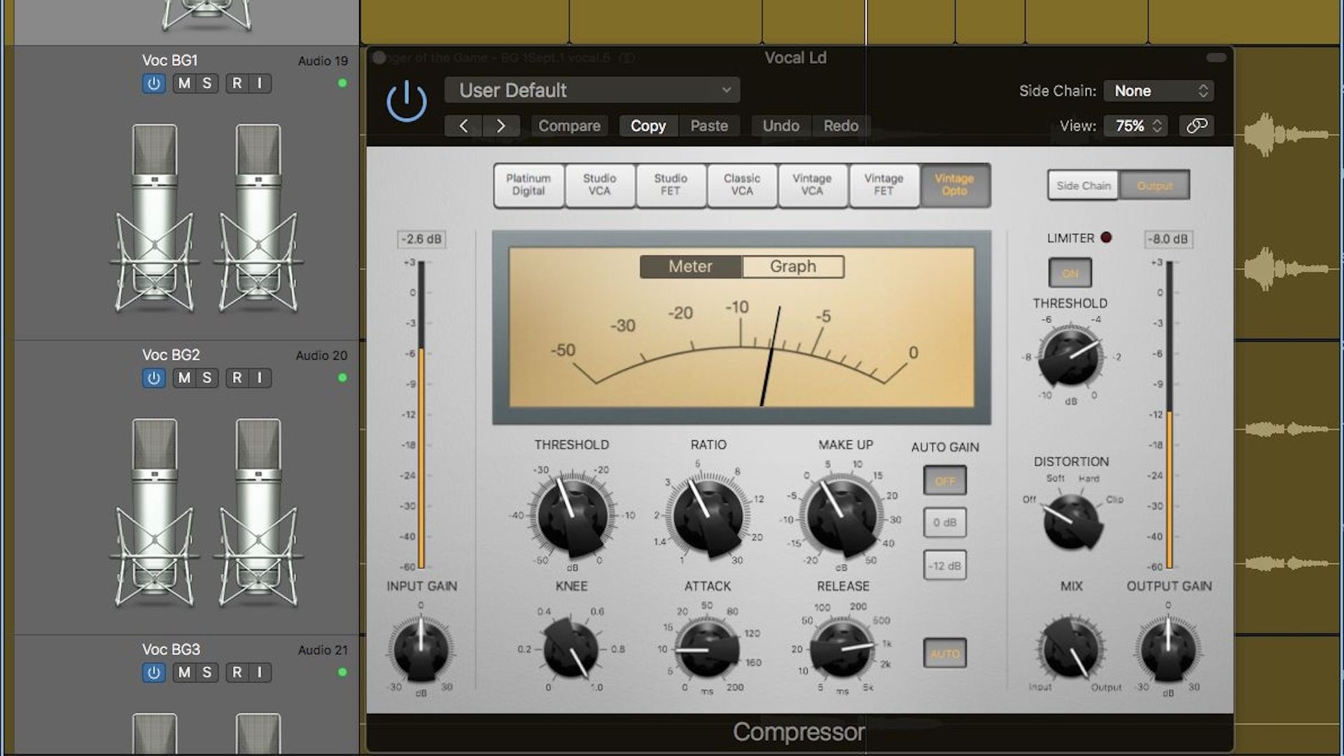Toggle the Compressor plugin power button
The width and height of the screenshot is (1344, 756).
[406, 101]
